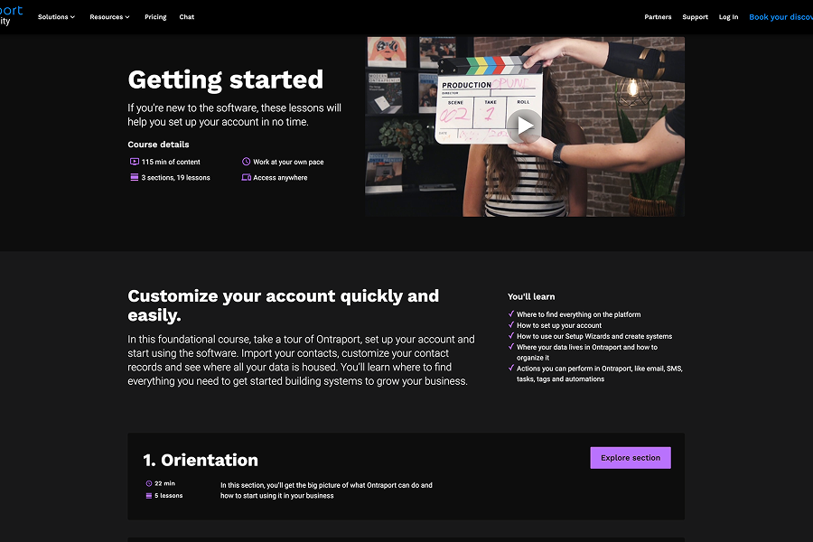This screenshot has height=542, width=813.
Task: Click the Work at your own pace text
Action: 288,162
